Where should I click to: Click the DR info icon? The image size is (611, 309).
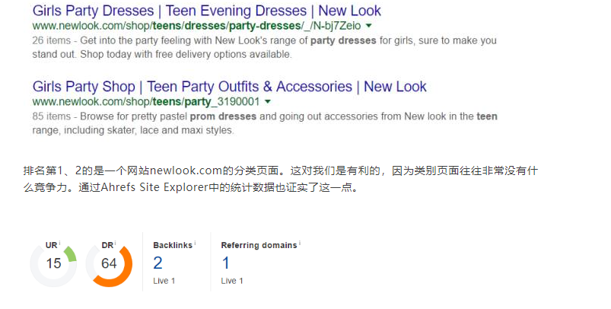[116, 243]
